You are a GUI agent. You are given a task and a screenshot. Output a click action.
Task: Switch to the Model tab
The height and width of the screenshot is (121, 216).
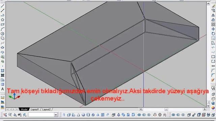tap(24, 109)
